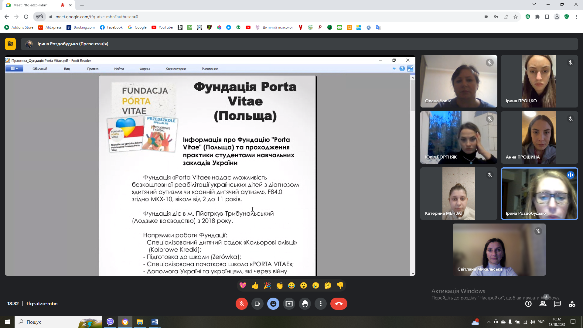Screen dimensions: 583x328
Task: Open the Найти menu in Foxit
Action: (x=119, y=69)
